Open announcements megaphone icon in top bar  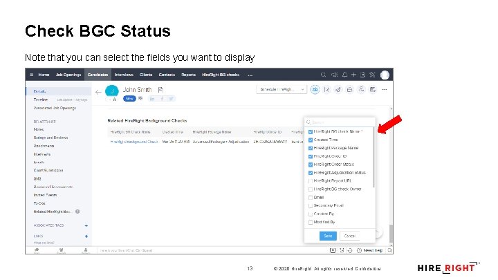click(x=335, y=75)
